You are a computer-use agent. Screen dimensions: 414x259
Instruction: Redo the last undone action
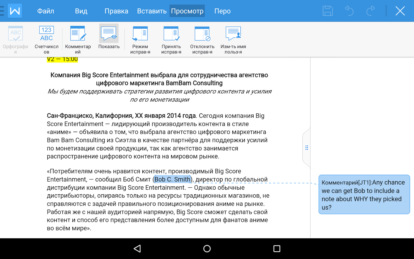point(371,11)
